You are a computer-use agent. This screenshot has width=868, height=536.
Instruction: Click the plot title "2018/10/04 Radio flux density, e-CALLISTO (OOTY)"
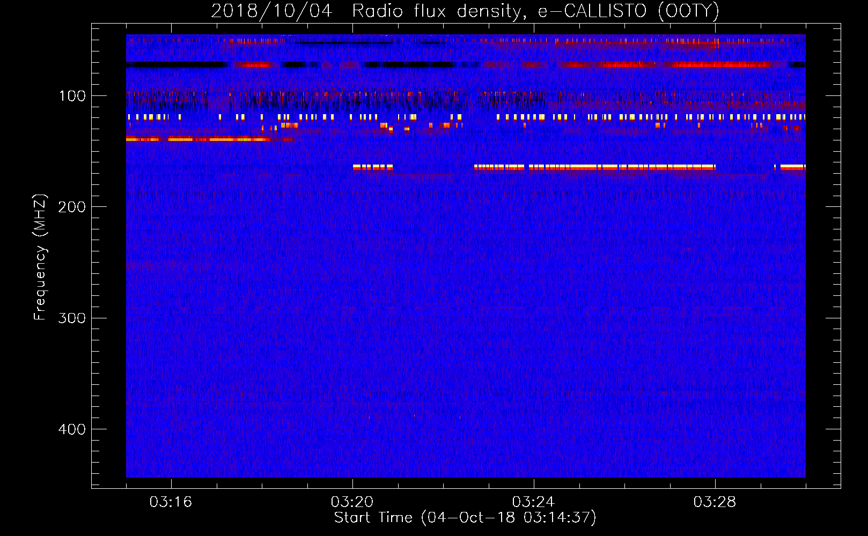[x=465, y=11]
